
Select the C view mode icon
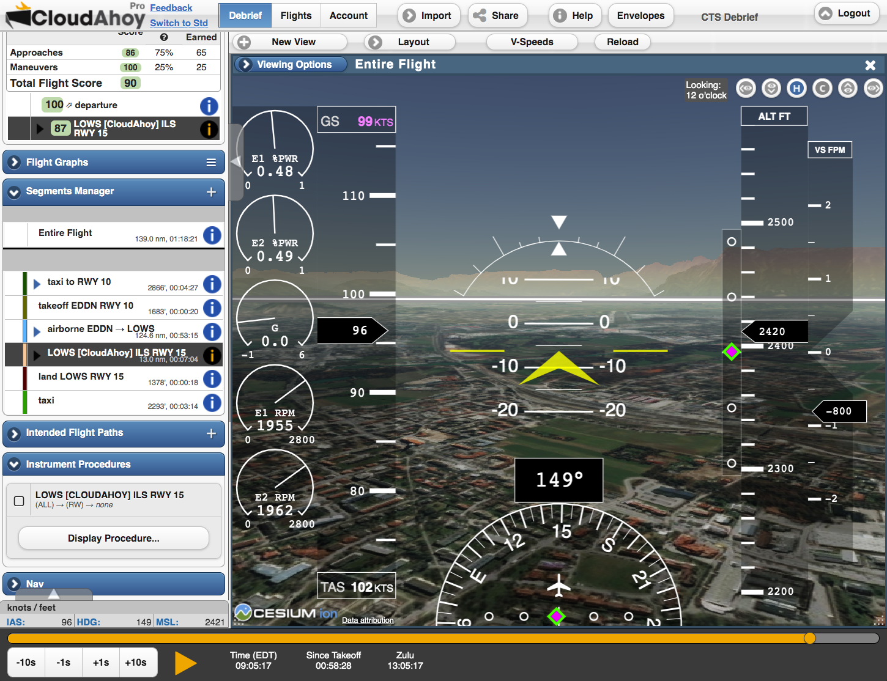(x=823, y=89)
